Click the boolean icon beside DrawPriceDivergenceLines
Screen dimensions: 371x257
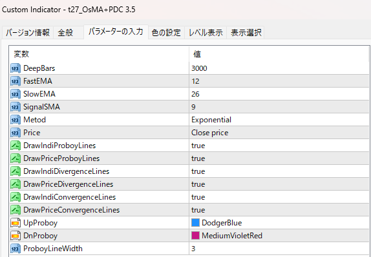[16, 184]
